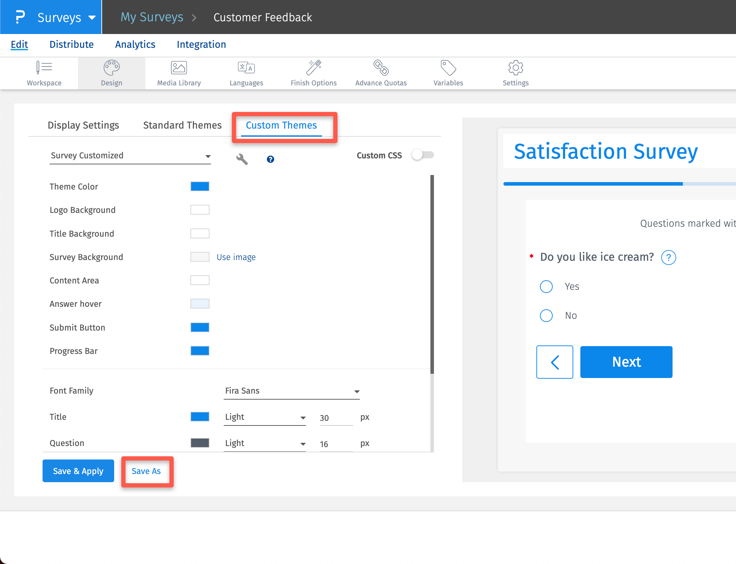Switch to the Standard Themes tab
The width and height of the screenshot is (736, 564).
pos(182,125)
